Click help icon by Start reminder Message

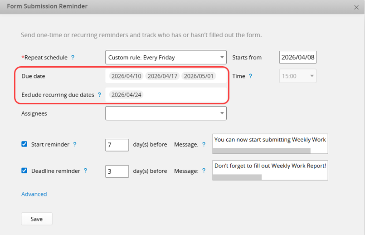pos(204,144)
